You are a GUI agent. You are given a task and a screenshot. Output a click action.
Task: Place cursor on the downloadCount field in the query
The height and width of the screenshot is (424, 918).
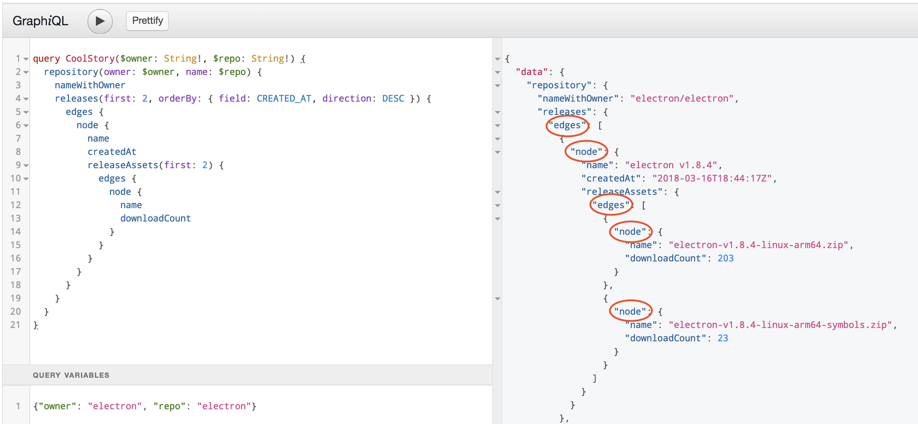[x=156, y=218]
